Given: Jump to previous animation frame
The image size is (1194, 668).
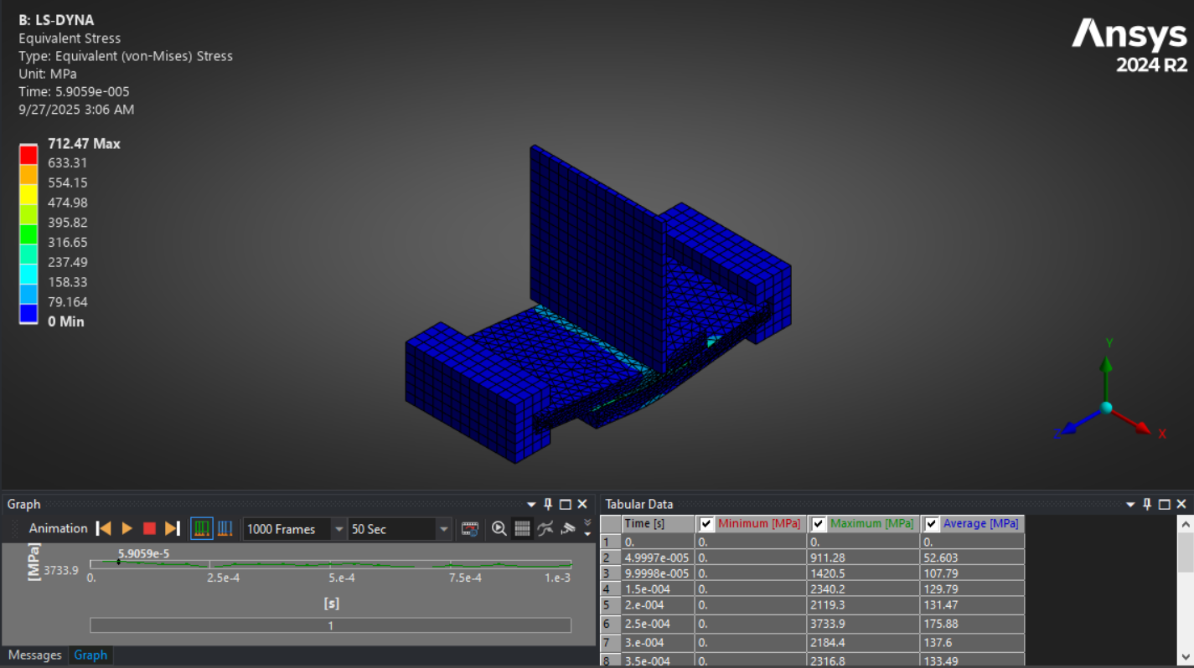Looking at the screenshot, I should point(104,528).
